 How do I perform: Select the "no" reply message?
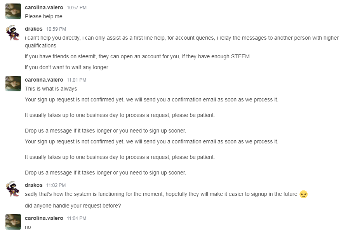28,227
